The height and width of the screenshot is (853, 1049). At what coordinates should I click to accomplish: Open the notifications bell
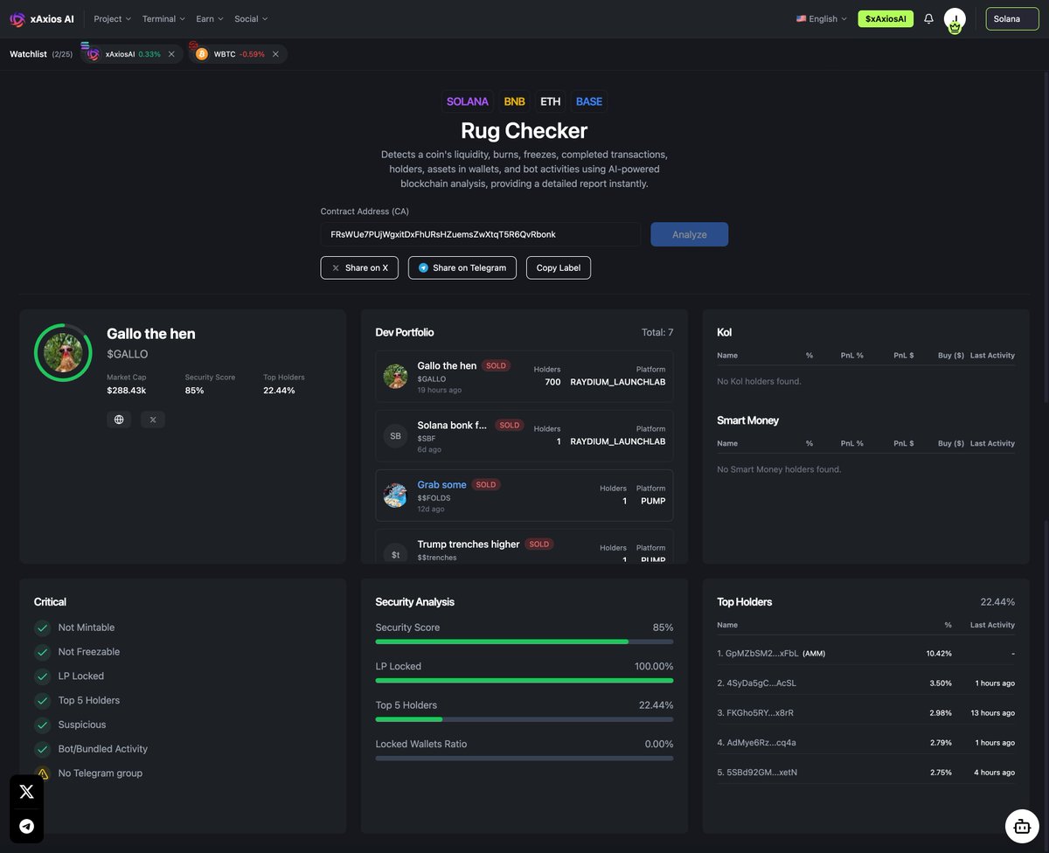coord(928,18)
